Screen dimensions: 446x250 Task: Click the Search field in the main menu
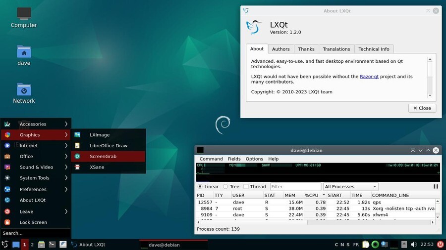(x=36, y=233)
